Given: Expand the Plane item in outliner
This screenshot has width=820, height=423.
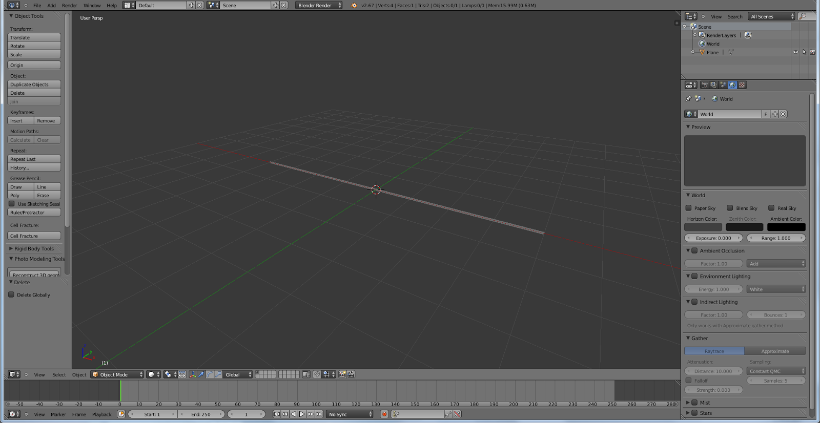Looking at the screenshot, I should [x=693, y=52].
